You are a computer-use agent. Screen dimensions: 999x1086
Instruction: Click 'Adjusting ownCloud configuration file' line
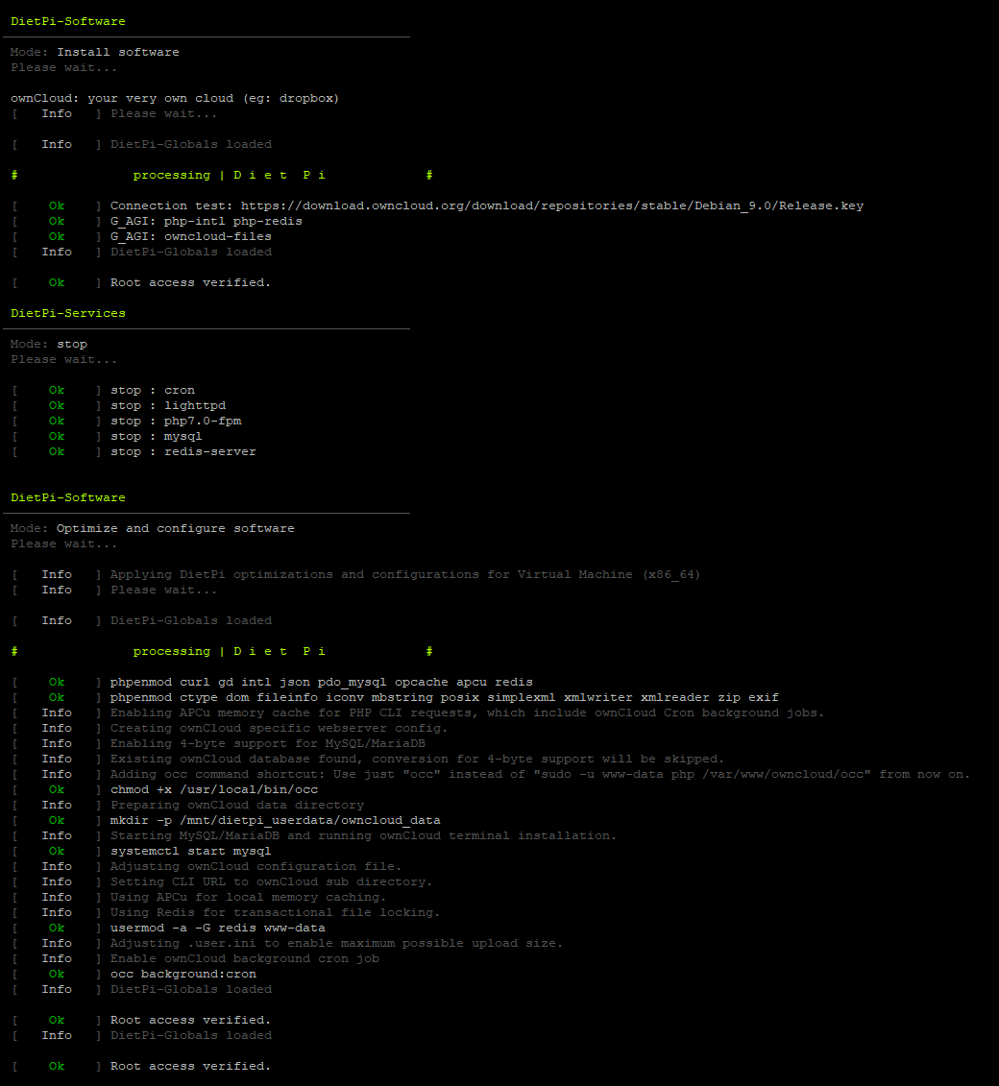tap(256, 866)
